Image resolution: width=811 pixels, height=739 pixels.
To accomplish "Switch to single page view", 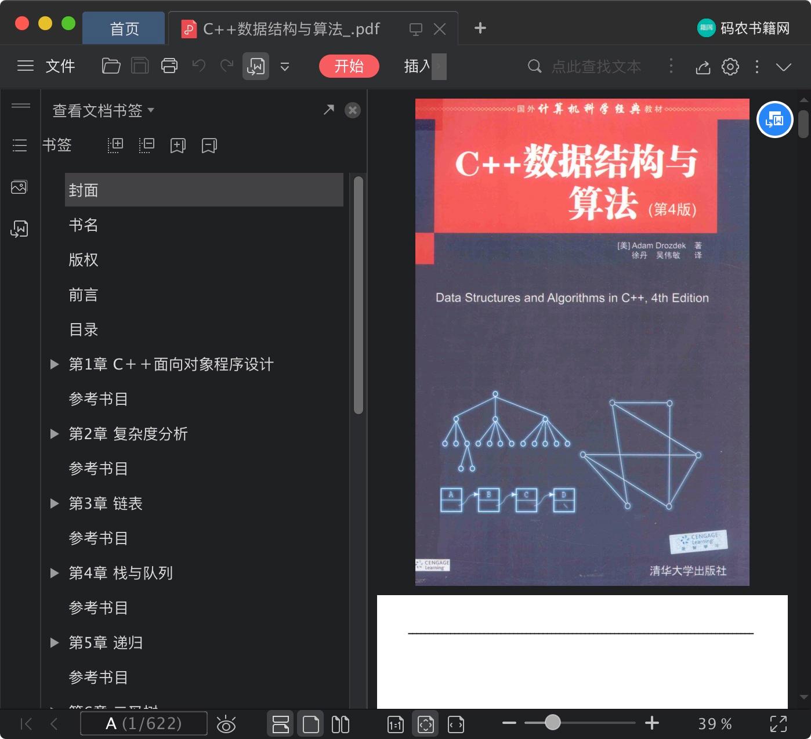I will tap(311, 724).
